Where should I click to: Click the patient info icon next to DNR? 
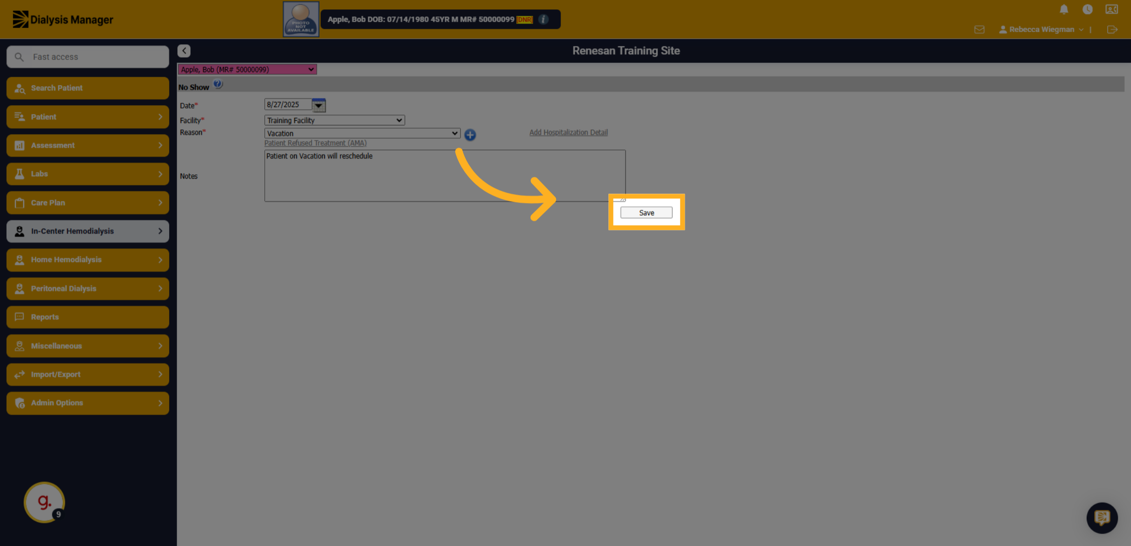(x=543, y=19)
